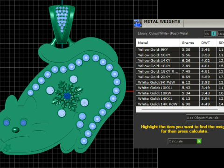The image size is (224, 168).
Task: Select the White Gold:14K PdW row
Action: click(x=180, y=104)
